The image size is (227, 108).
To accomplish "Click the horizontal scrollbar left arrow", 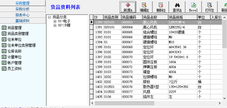I will coord(92,103).
